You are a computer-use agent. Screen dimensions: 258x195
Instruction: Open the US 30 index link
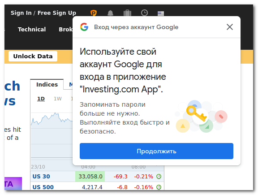[41, 176]
